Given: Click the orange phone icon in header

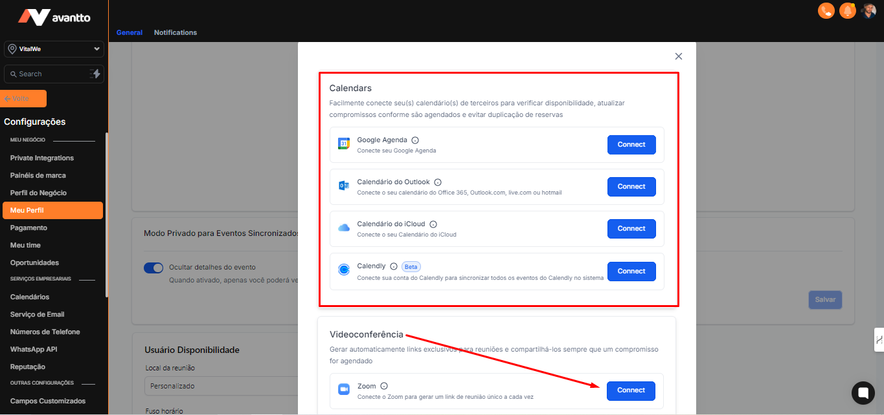Looking at the screenshot, I should click(x=826, y=11).
